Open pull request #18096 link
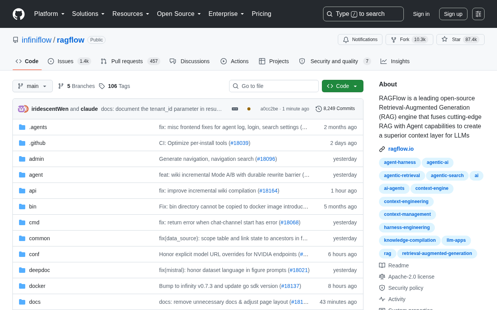This screenshot has height=310, width=497. click(266, 159)
